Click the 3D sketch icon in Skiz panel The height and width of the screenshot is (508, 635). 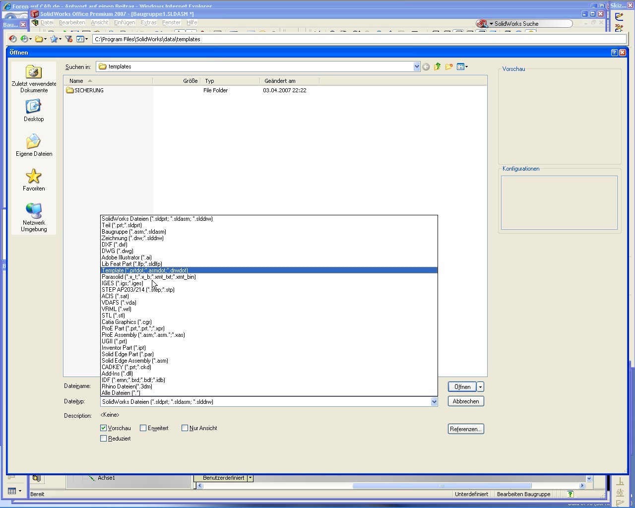pyautogui.click(x=619, y=28)
